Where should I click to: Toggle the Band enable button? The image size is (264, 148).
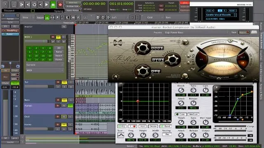[x=165, y=126]
